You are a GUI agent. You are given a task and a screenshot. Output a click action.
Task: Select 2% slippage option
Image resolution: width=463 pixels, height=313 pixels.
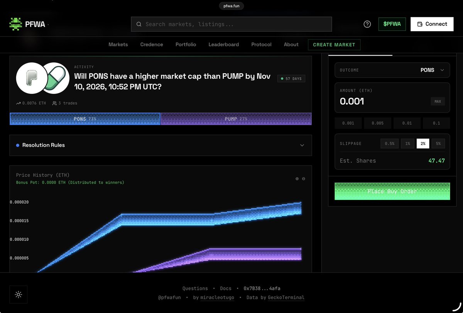[423, 144]
